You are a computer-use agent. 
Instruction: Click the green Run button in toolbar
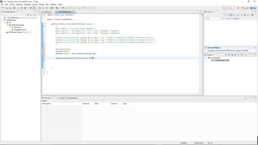click(52, 8)
